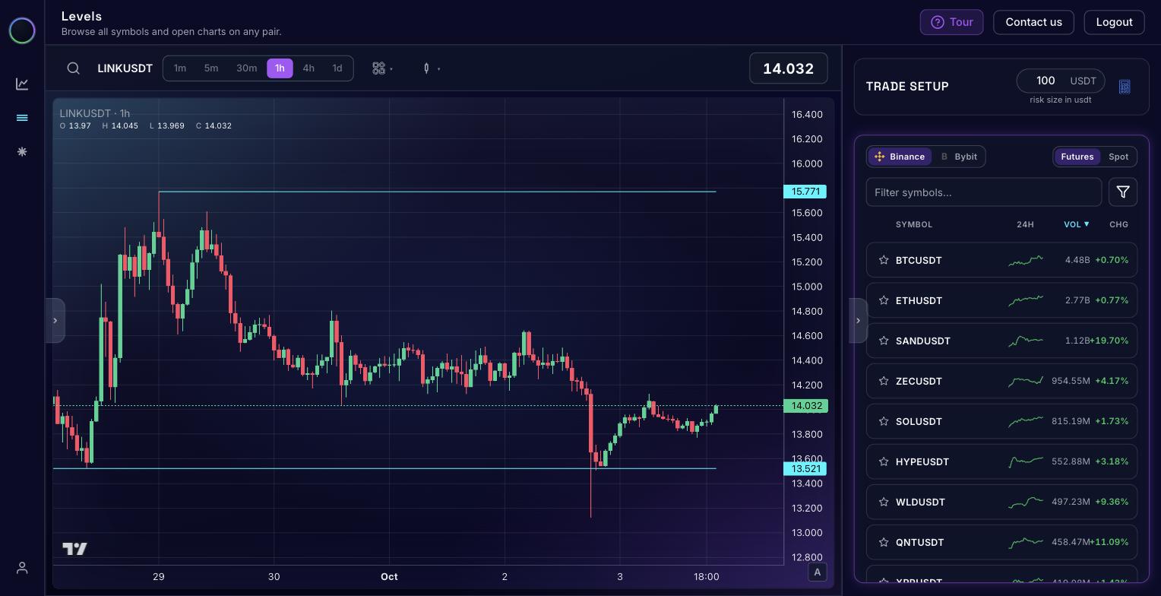Select Futures market type

tap(1077, 157)
